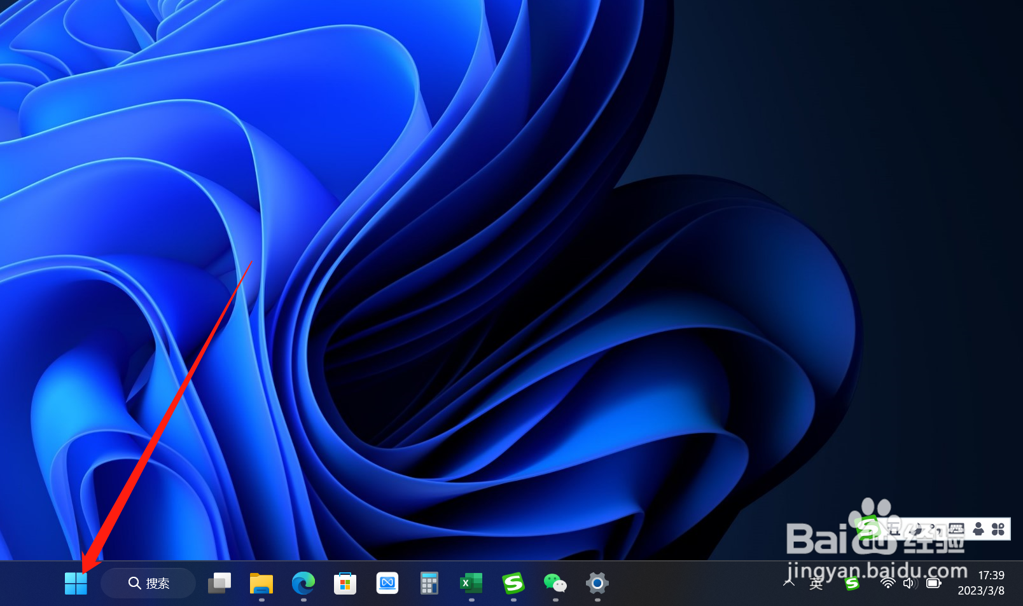Open the blue infinity-logo app on taskbar
This screenshot has width=1023, height=606.
pos(387,583)
